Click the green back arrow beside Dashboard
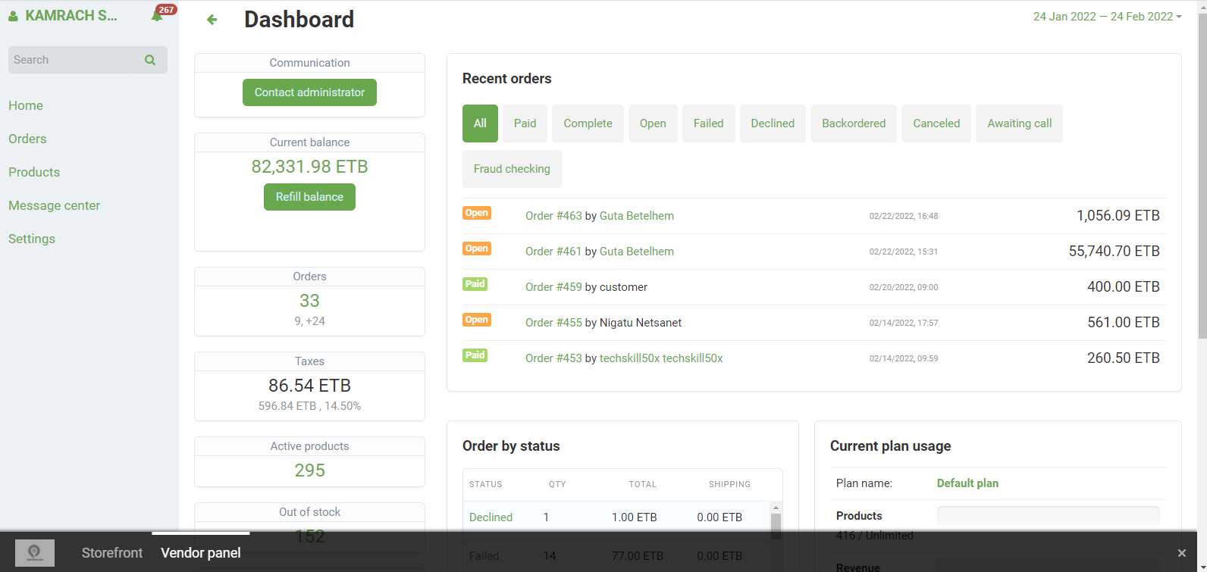The image size is (1207, 572). (x=212, y=20)
